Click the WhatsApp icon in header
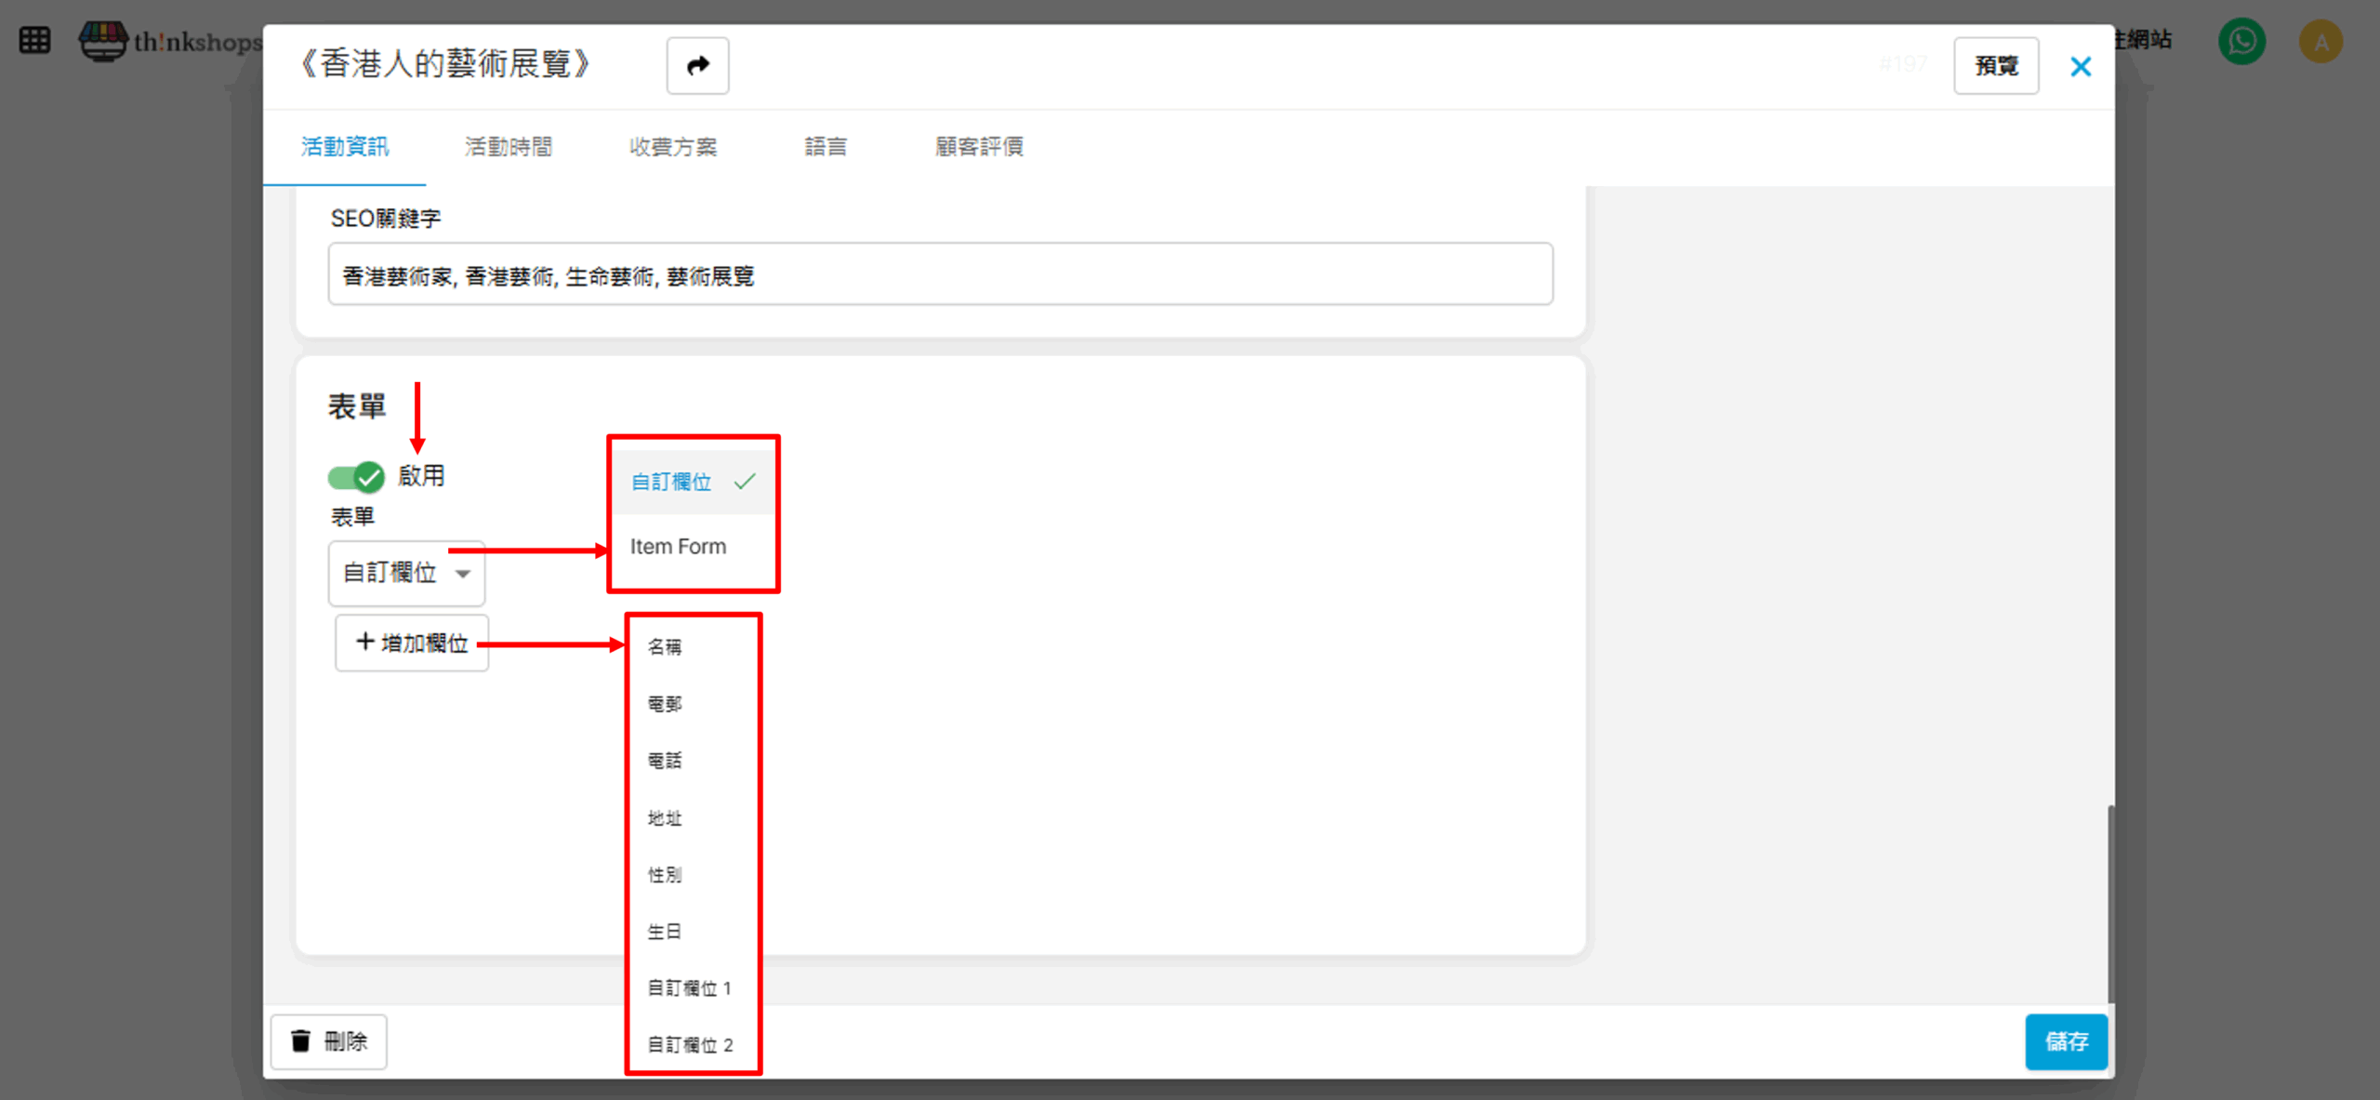Screen dimensions: 2380x1100 (x=2241, y=42)
